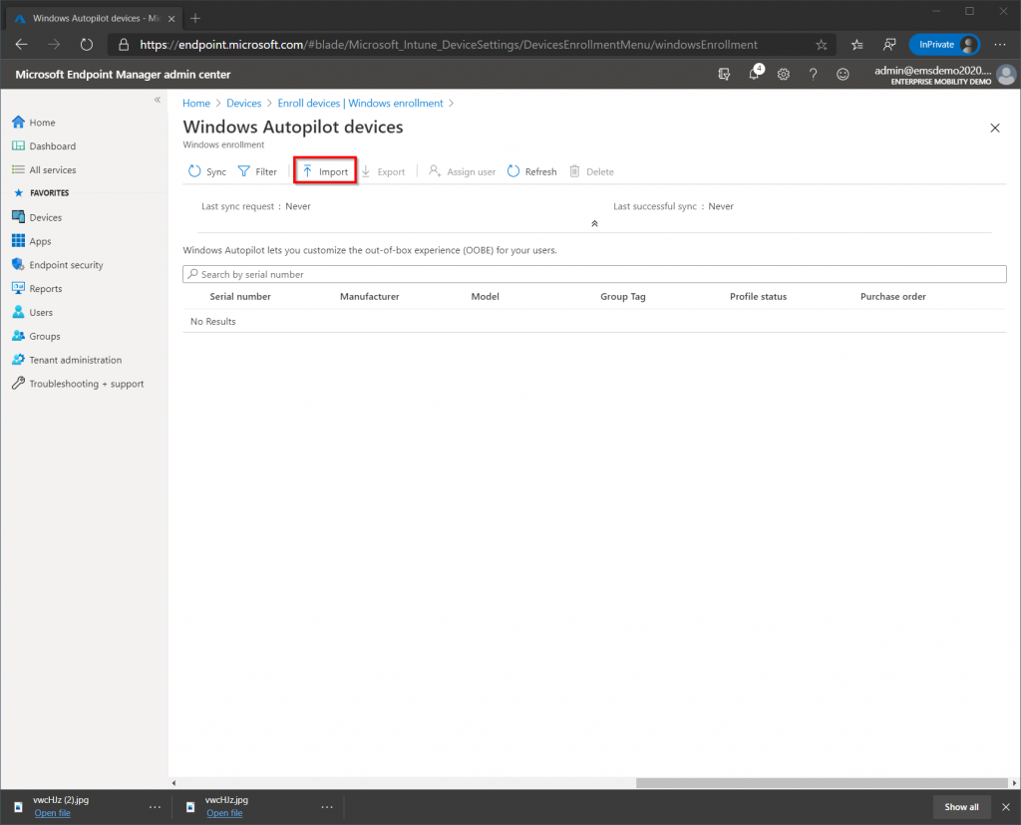Open the portal directory and subscription filter icon
The height and width of the screenshot is (825, 1021).
[x=724, y=74]
